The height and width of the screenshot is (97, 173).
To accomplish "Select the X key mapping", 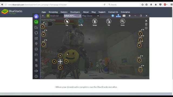I will coord(141,34).
